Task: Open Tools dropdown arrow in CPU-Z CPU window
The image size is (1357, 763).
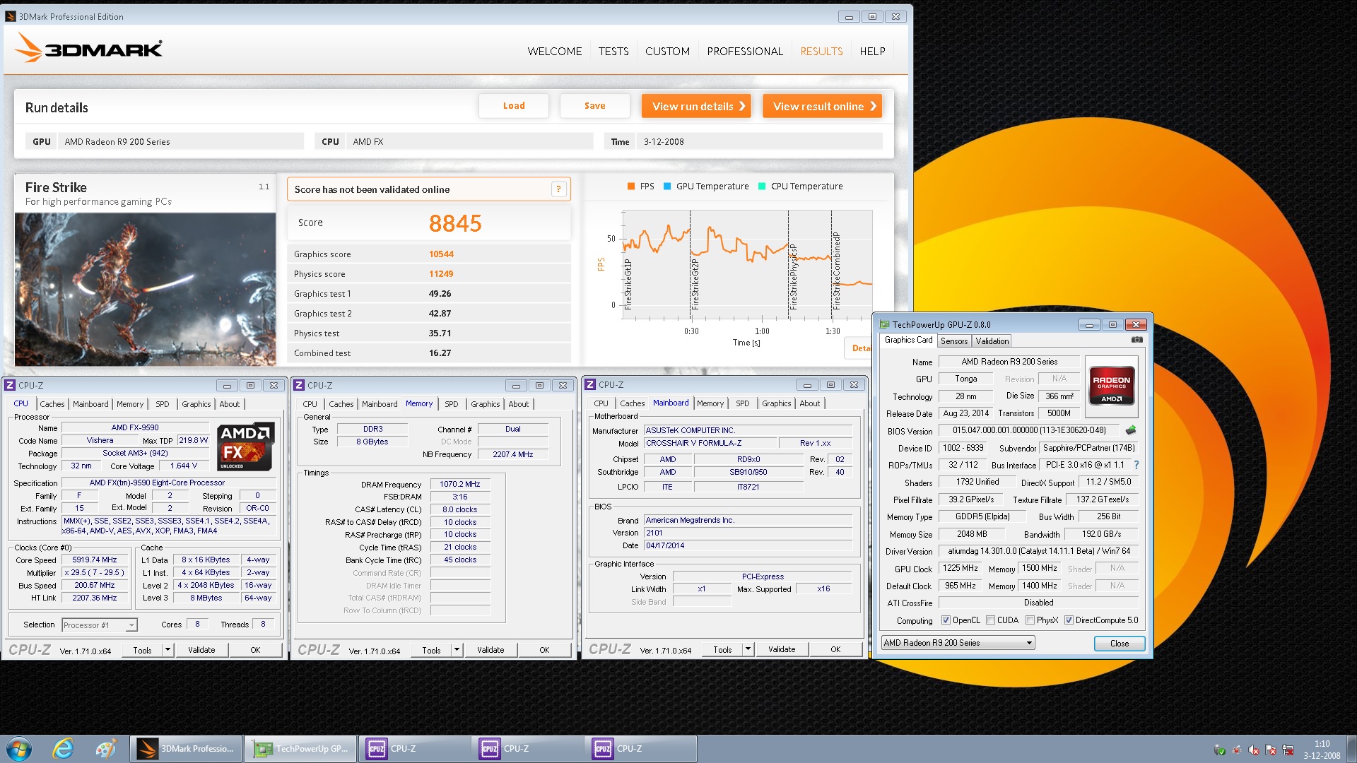Action: click(x=168, y=650)
